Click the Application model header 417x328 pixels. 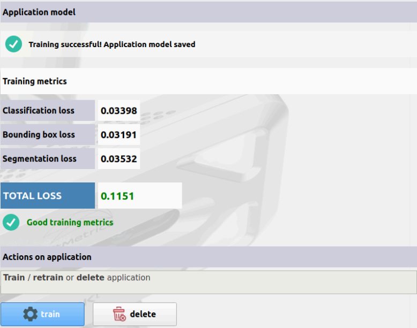208,12
